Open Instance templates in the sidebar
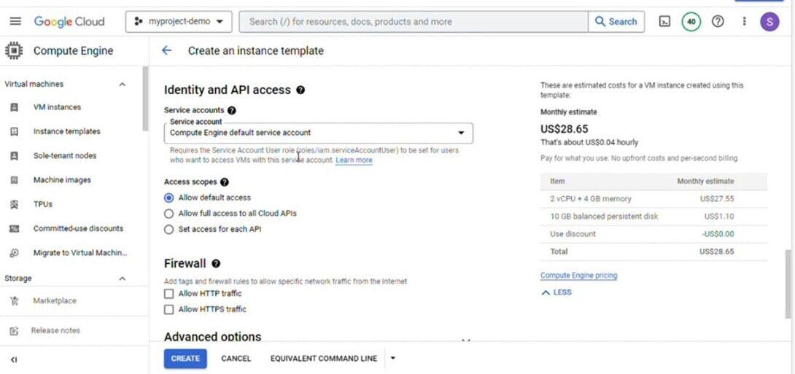Viewport: 795px width, 374px height. coord(66,131)
